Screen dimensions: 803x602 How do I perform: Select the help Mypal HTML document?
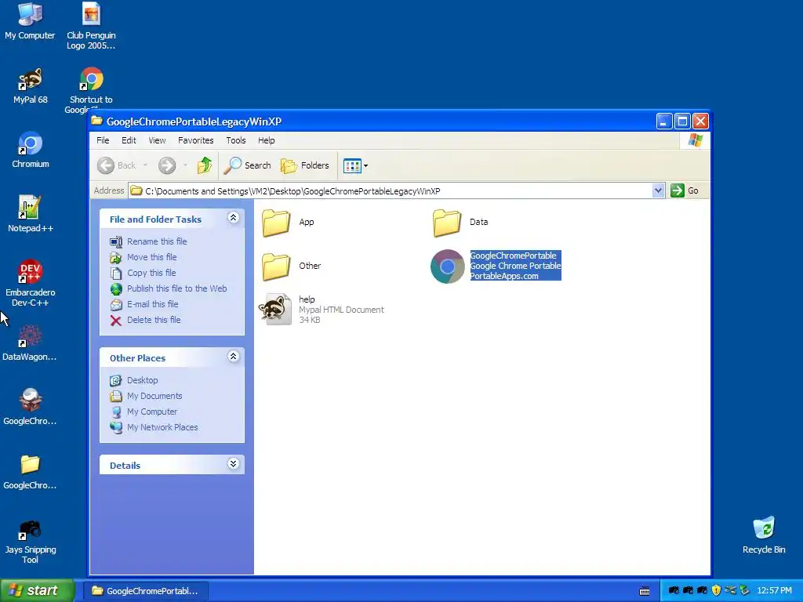click(x=275, y=309)
